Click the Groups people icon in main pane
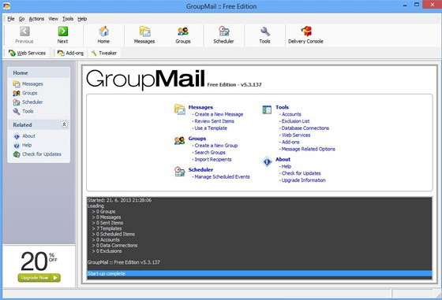 coord(180,140)
